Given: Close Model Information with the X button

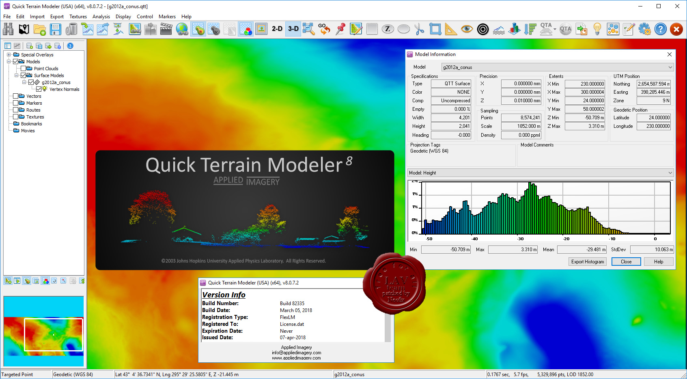Looking at the screenshot, I should tap(670, 54).
